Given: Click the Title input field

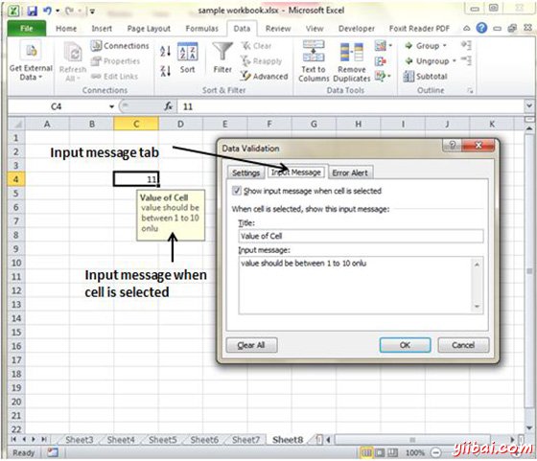Looking at the screenshot, I should pos(361,236).
